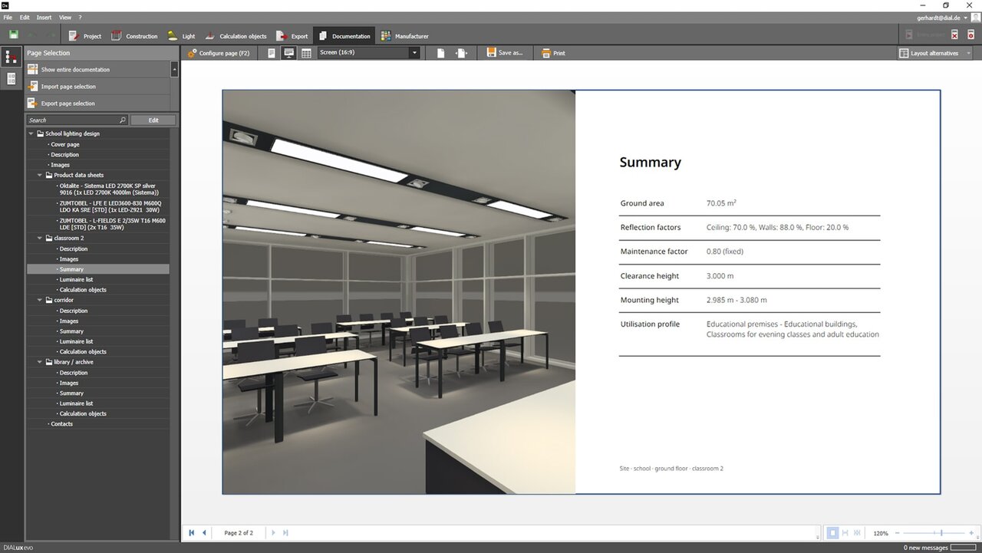
Task: Open the Light mode icon
Action: point(173,36)
